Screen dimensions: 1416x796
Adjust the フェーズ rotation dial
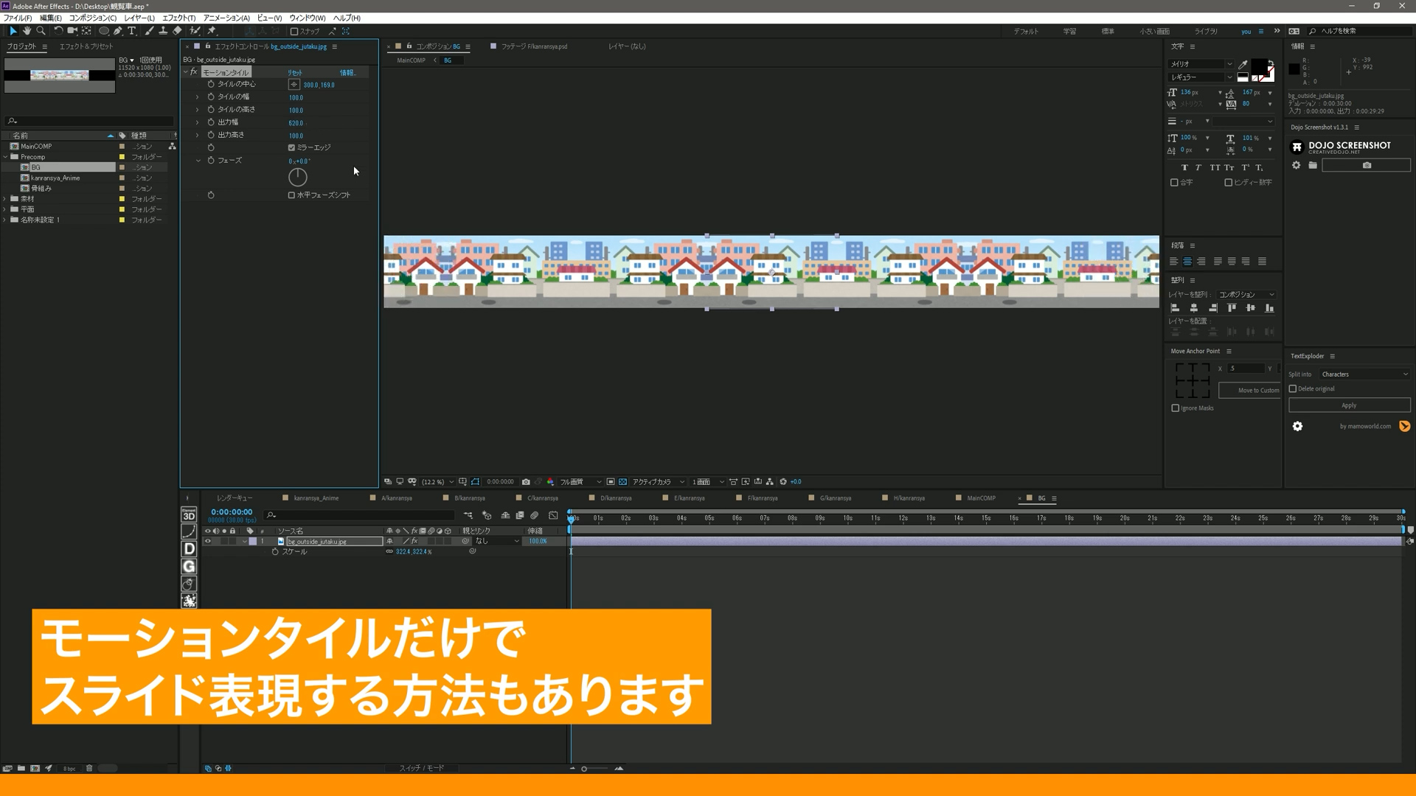pyautogui.click(x=297, y=177)
